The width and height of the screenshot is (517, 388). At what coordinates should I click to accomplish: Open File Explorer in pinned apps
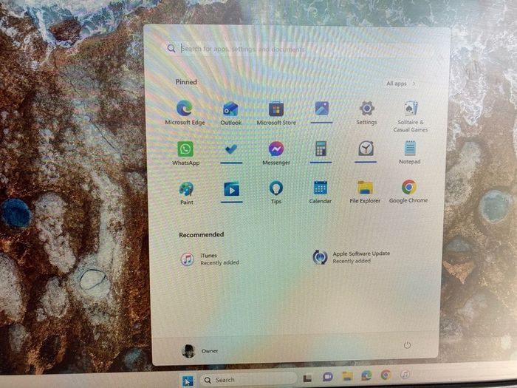[x=365, y=192]
